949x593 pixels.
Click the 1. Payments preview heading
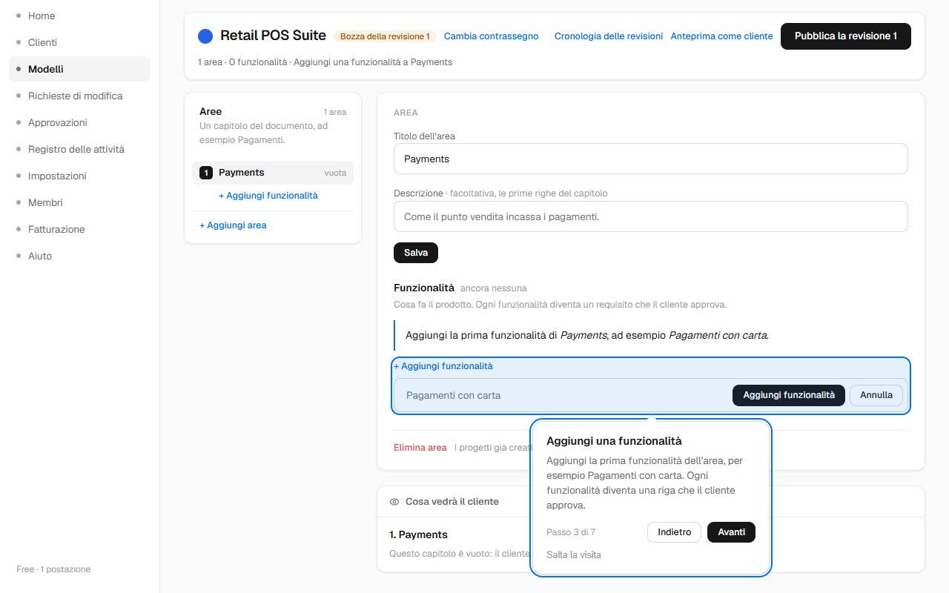click(418, 534)
